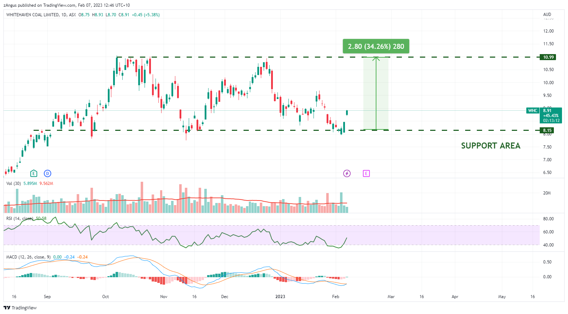
Task: Click the 20M volume axis label
Action: click(547, 193)
